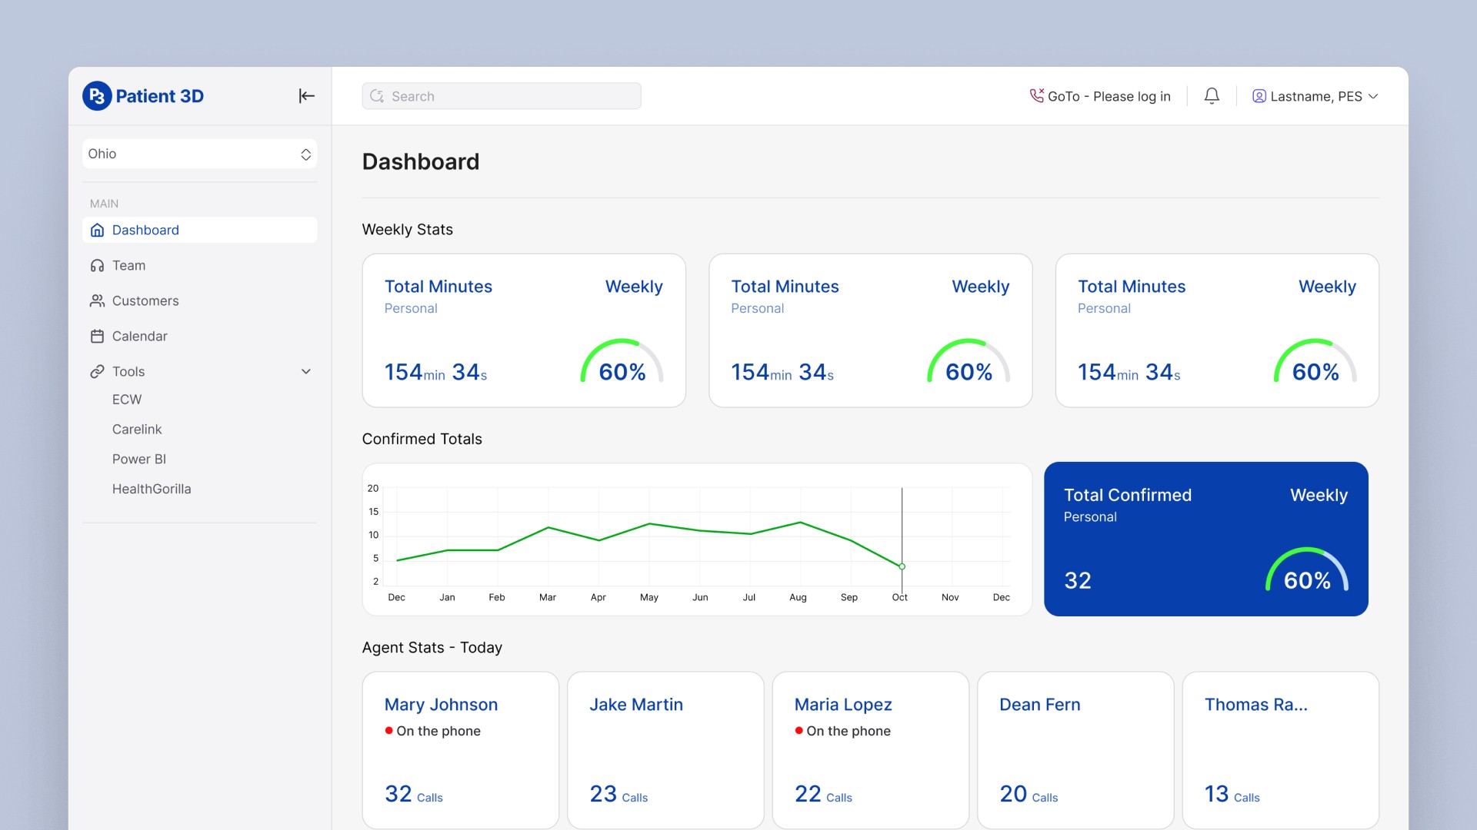Click the user profile avatar icon
This screenshot has width=1477, height=830.
1259,96
